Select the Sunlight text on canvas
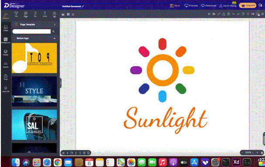This screenshot has width=265, height=167. point(166,120)
